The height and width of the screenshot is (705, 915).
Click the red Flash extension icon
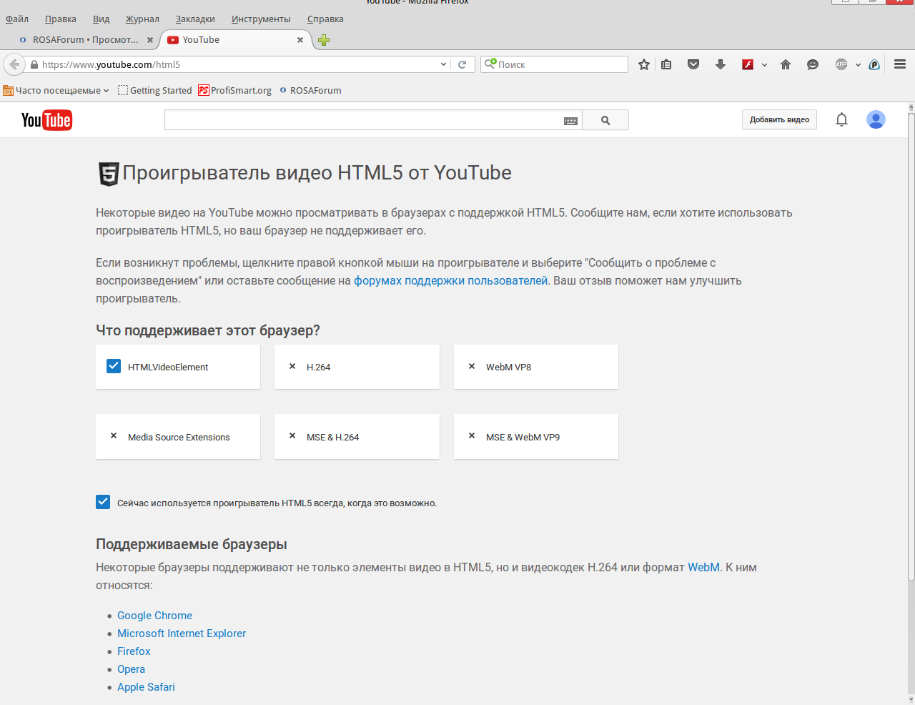tap(748, 64)
